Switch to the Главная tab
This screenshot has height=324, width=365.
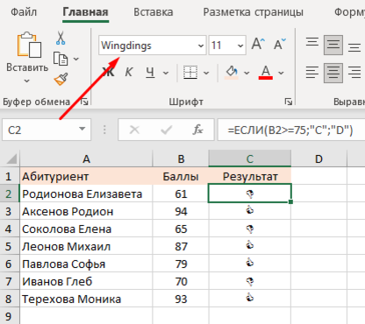[x=85, y=12]
